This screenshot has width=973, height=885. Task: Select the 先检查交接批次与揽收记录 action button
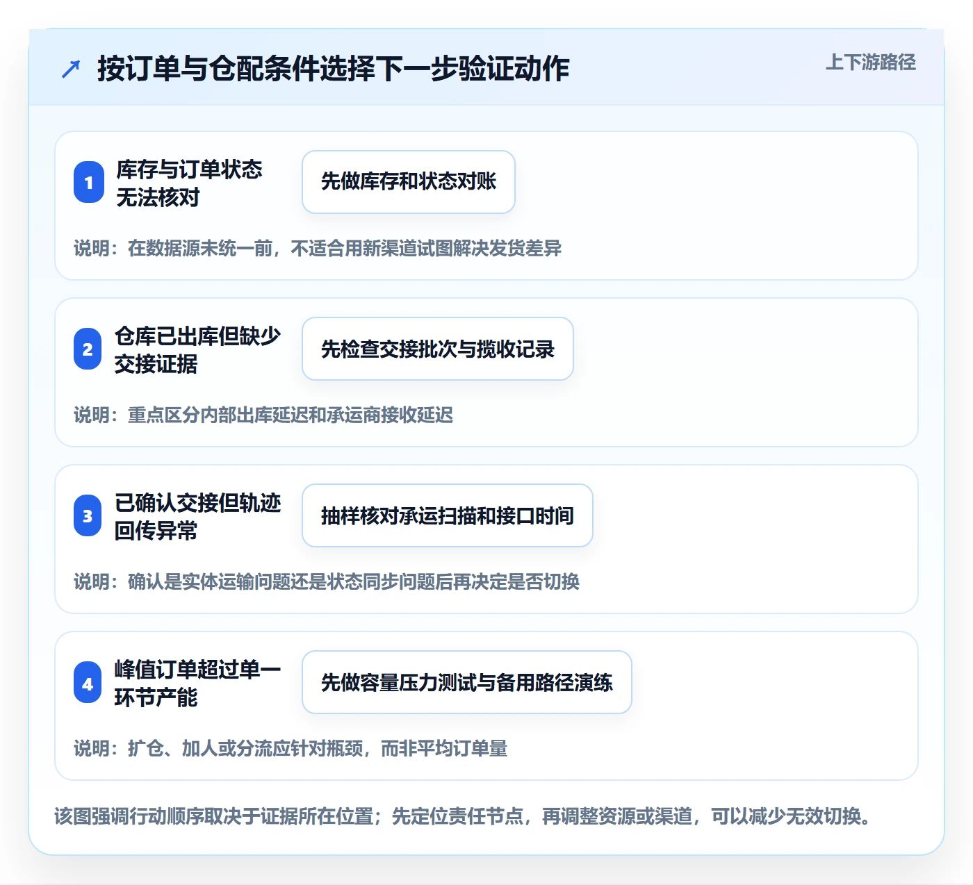[438, 349]
